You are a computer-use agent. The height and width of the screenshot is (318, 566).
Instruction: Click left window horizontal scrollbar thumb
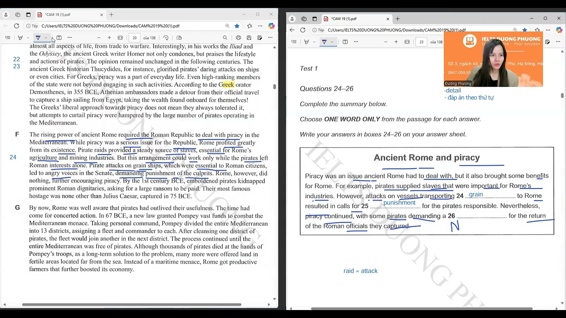click(132, 305)
